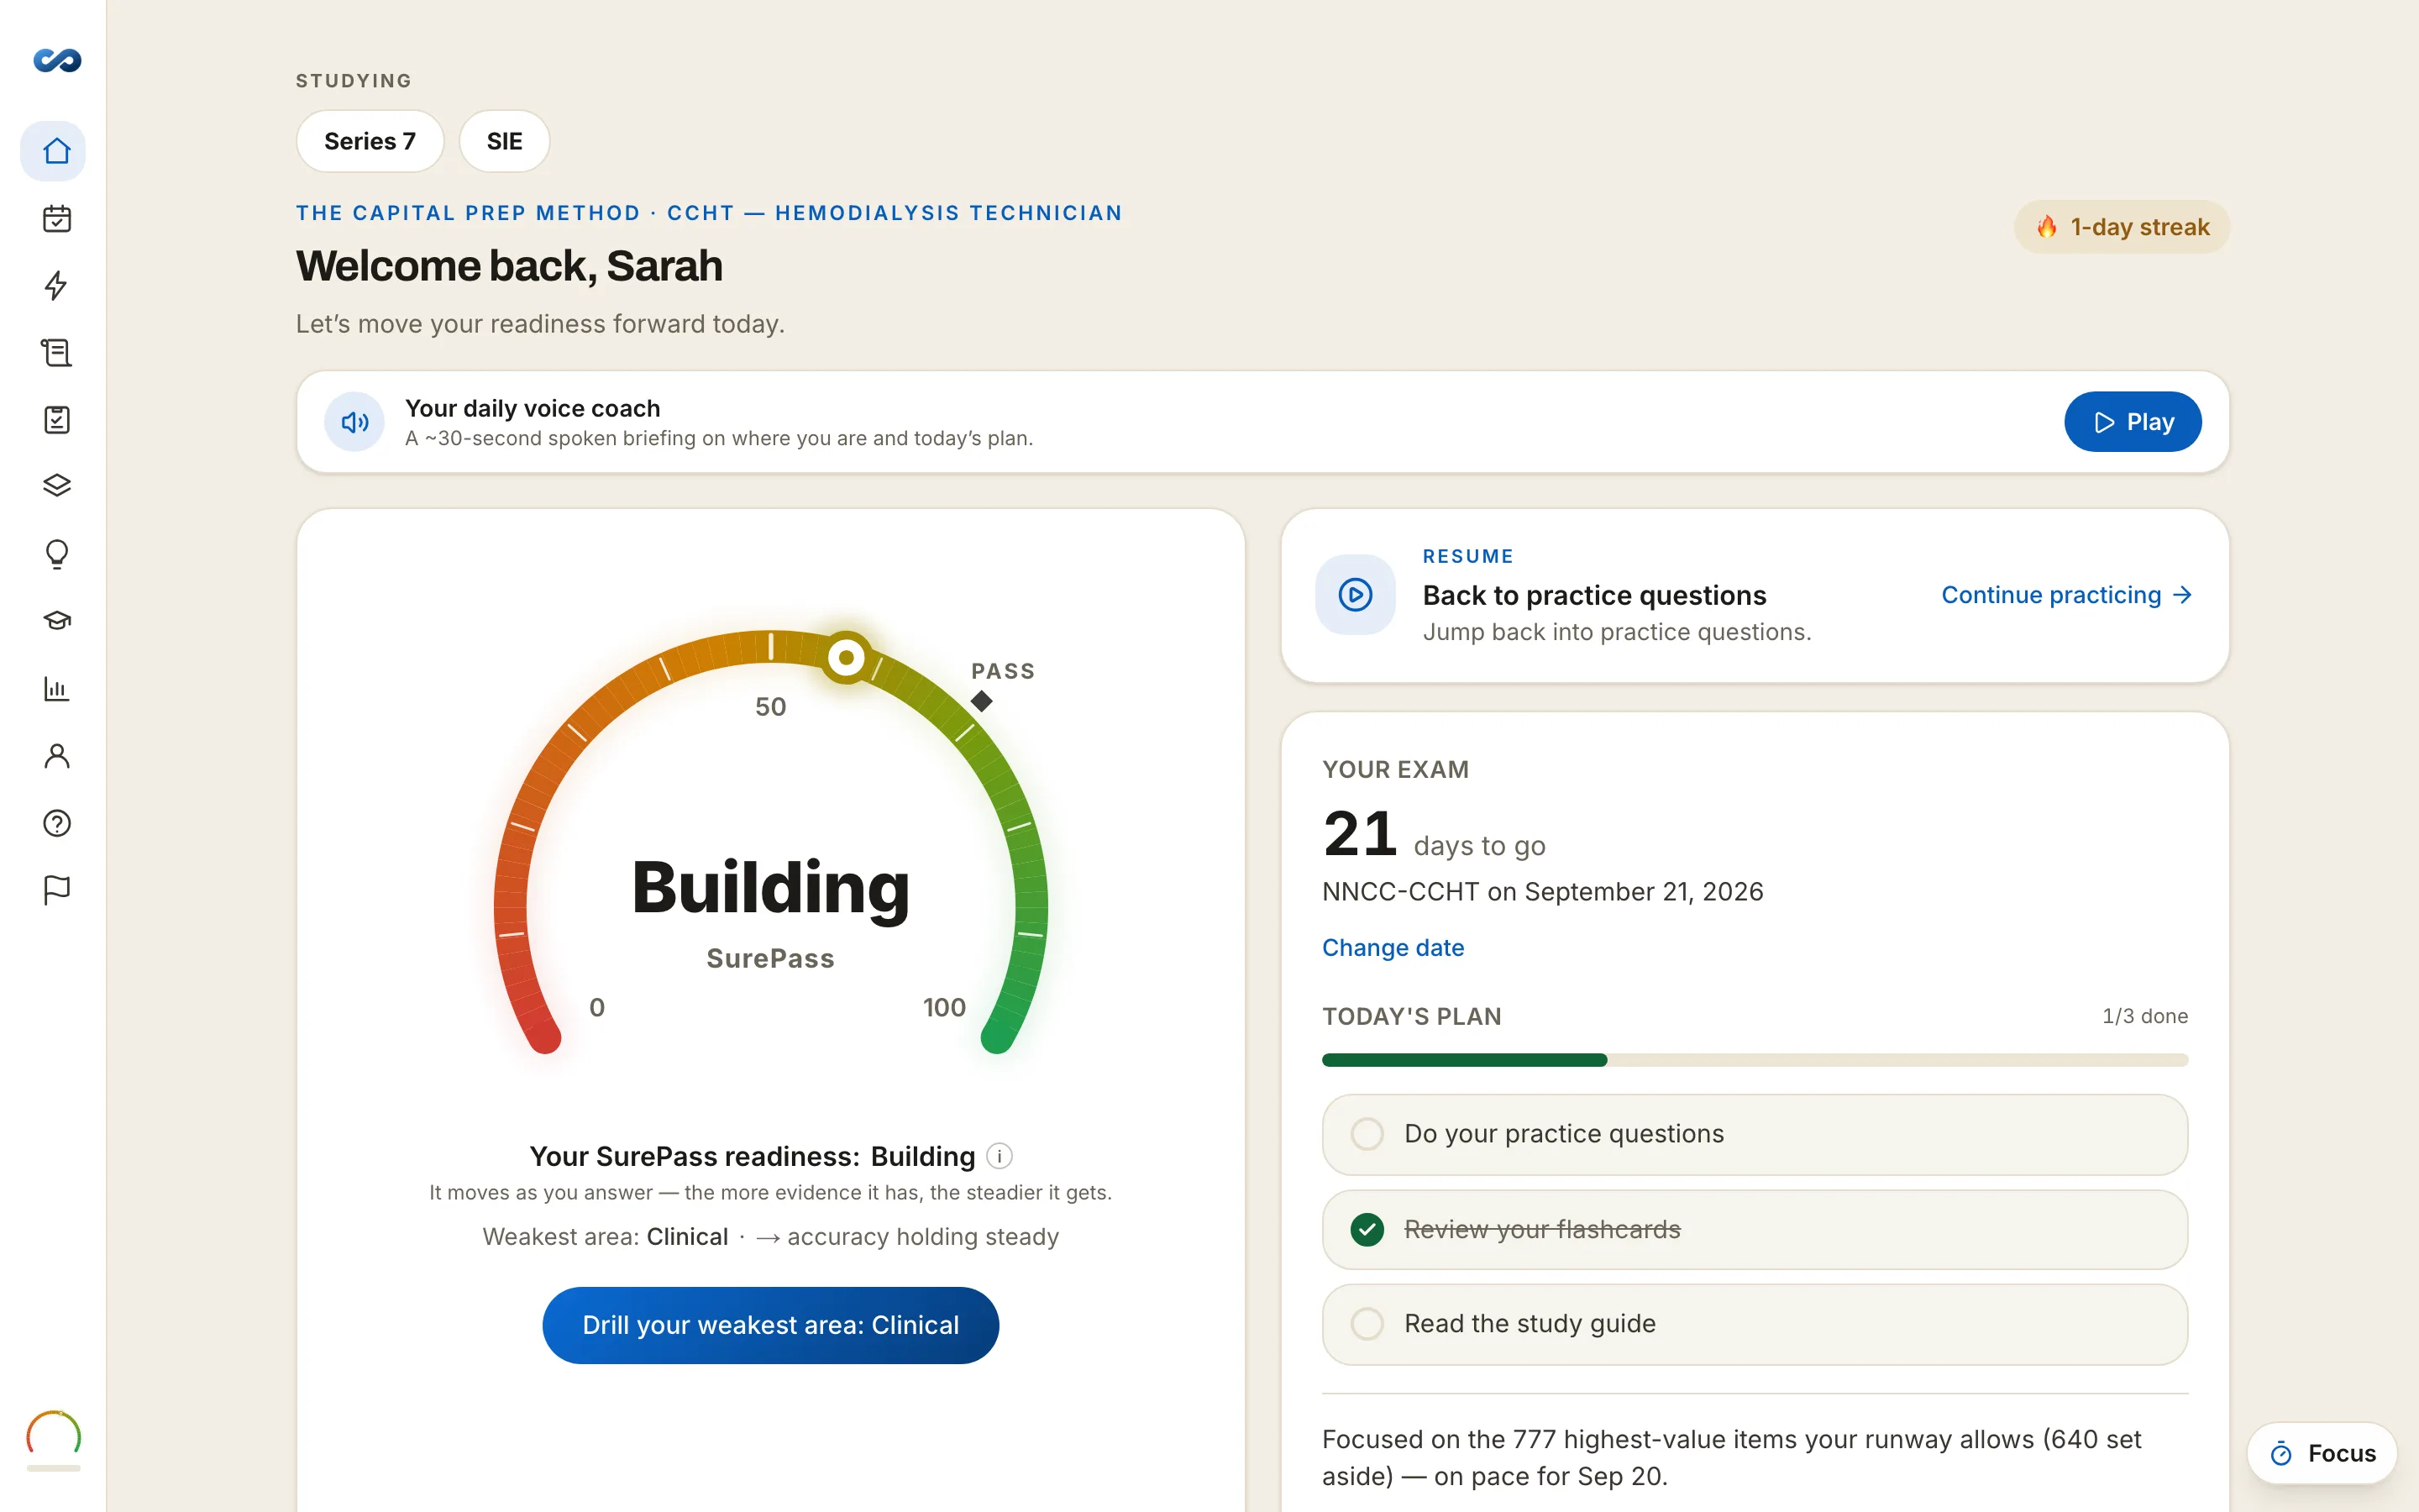Click 'Weakest area: Clinical' text
Viewport: 2419px width, 1512px height.
[x=605, y=1237]
